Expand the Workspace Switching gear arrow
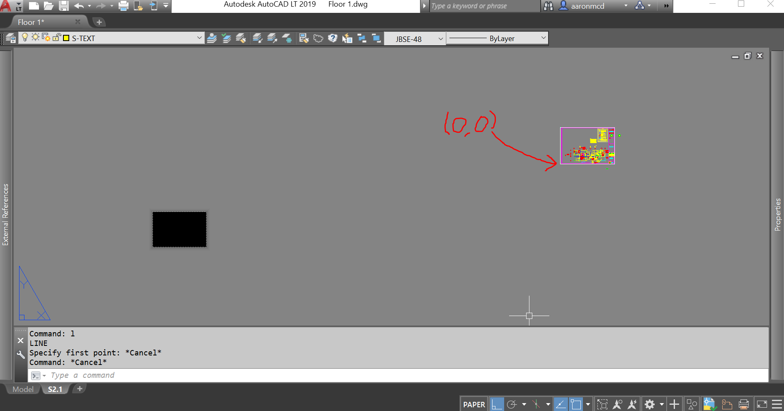 click(662, 404)
